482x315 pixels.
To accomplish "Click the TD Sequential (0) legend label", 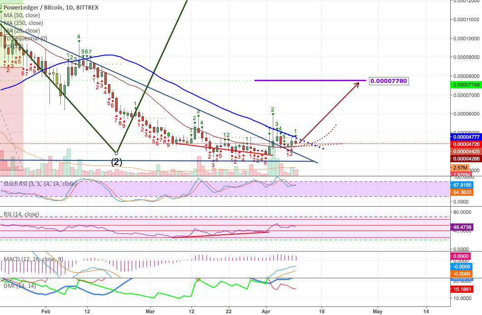I will (x=25, y=38).
